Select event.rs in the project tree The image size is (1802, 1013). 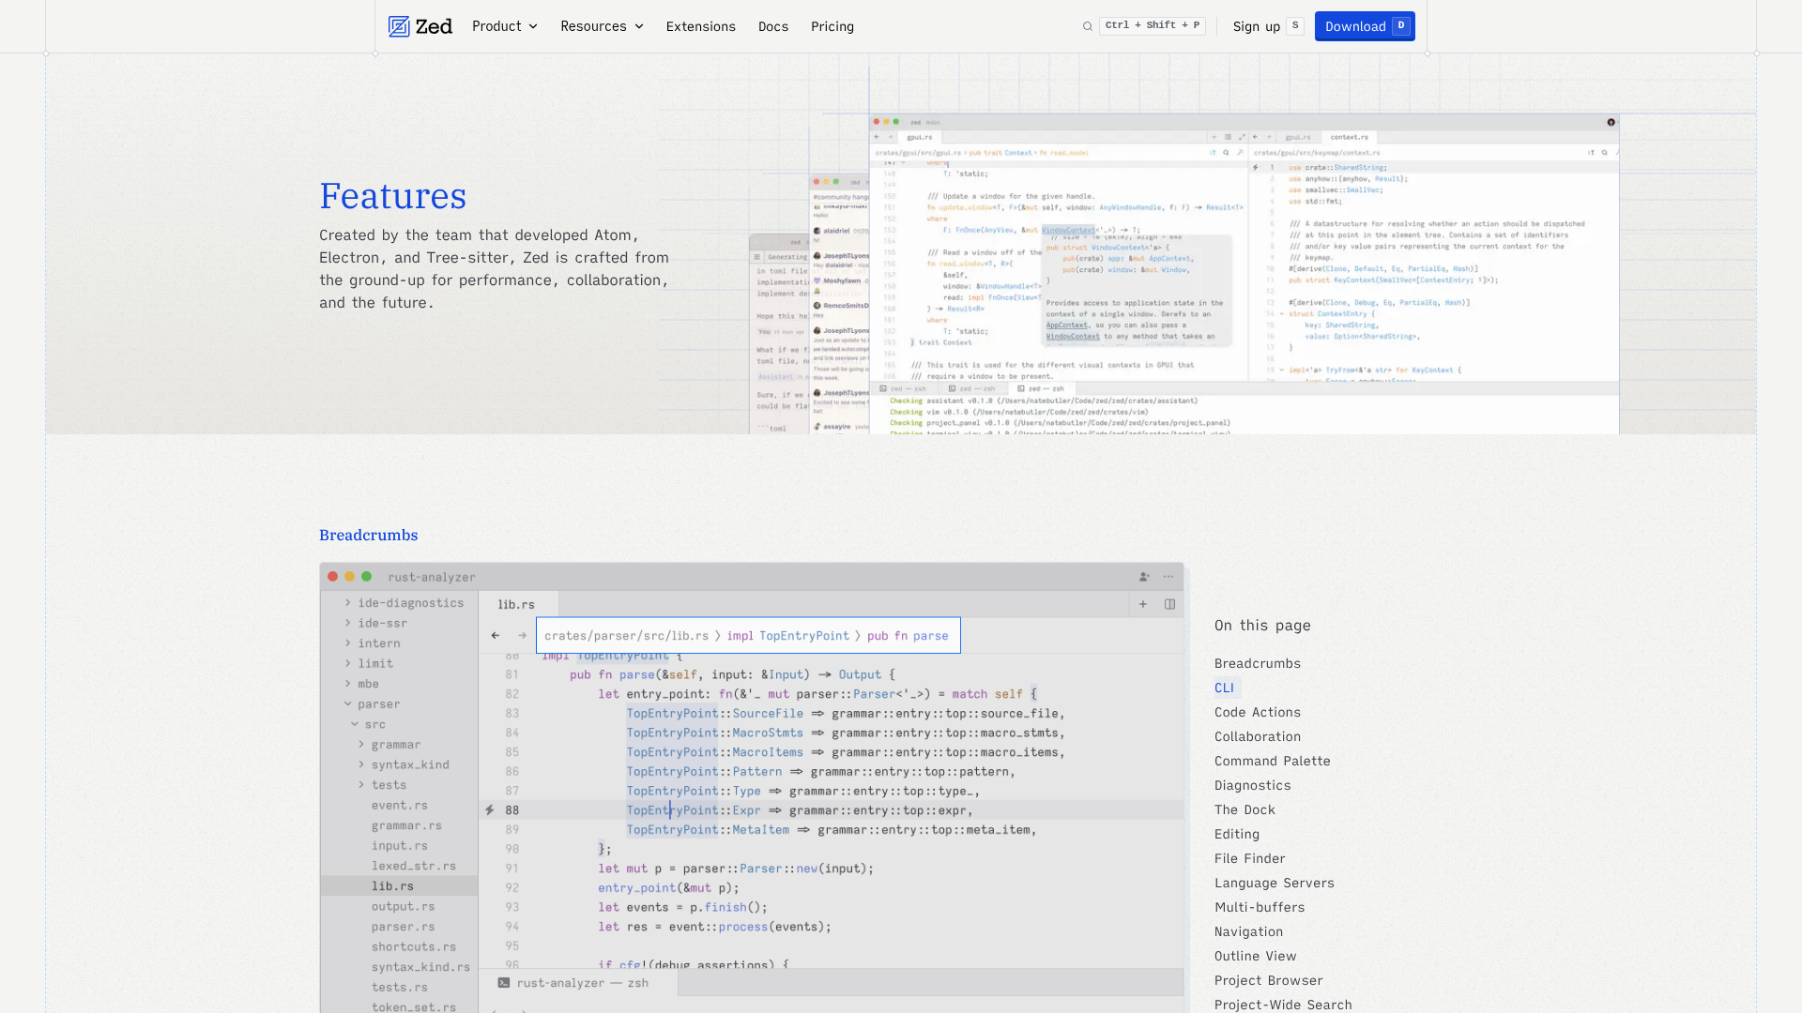pos(399,806)
